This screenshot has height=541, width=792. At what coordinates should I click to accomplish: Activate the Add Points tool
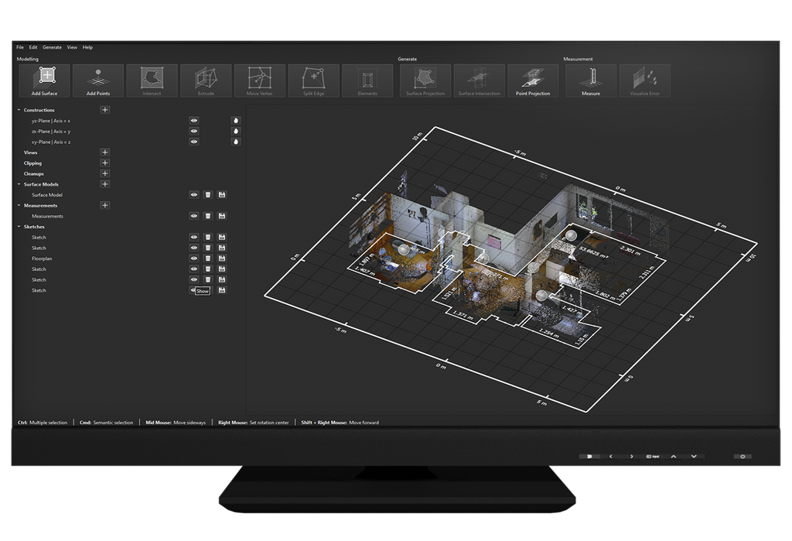pyautogui.click(x=98, y=80)
